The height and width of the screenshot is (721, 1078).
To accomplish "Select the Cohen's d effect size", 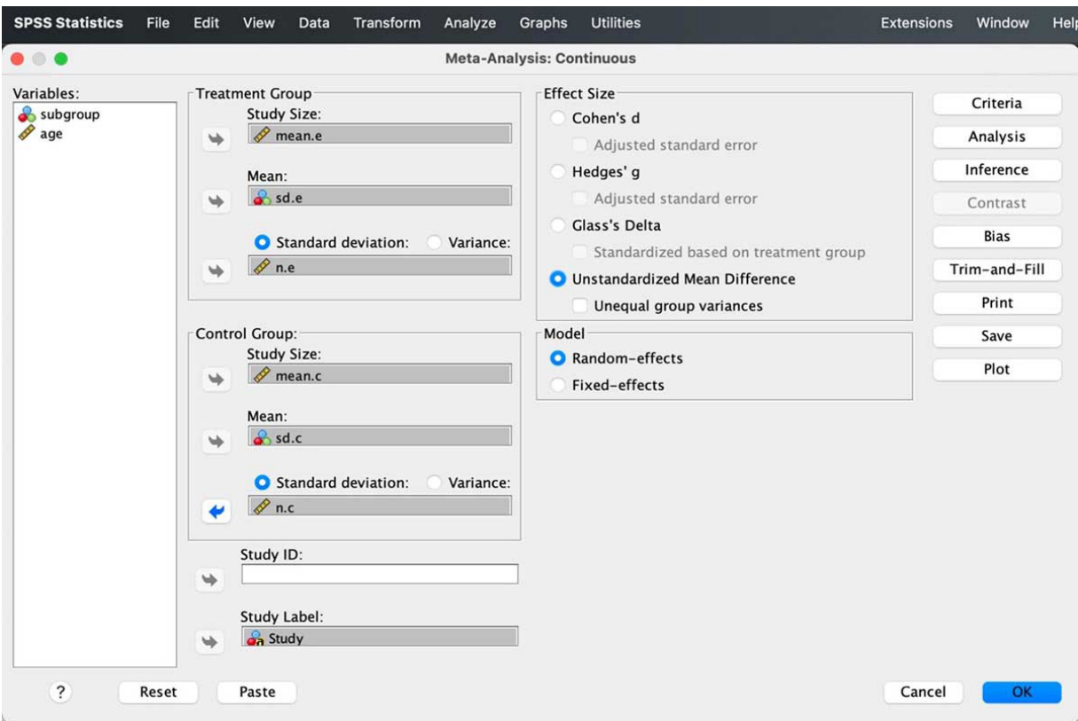I will (x=558, y=119).
